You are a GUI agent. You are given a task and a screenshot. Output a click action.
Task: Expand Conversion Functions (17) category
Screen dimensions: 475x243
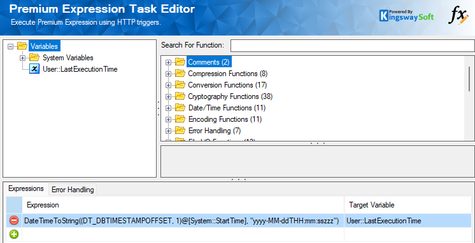point(168,85)
